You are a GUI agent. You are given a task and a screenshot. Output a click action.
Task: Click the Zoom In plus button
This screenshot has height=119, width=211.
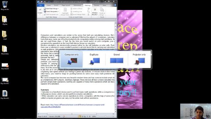[113, 116]
